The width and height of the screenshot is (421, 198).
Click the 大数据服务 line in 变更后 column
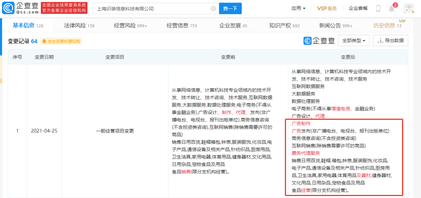(x=304, y=94)
